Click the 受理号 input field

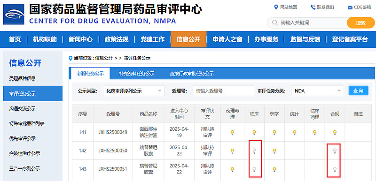click(223, 91)
